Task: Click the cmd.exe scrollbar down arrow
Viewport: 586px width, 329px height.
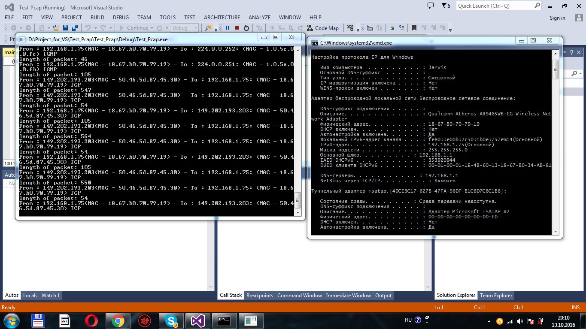Action: coord(555,232)
